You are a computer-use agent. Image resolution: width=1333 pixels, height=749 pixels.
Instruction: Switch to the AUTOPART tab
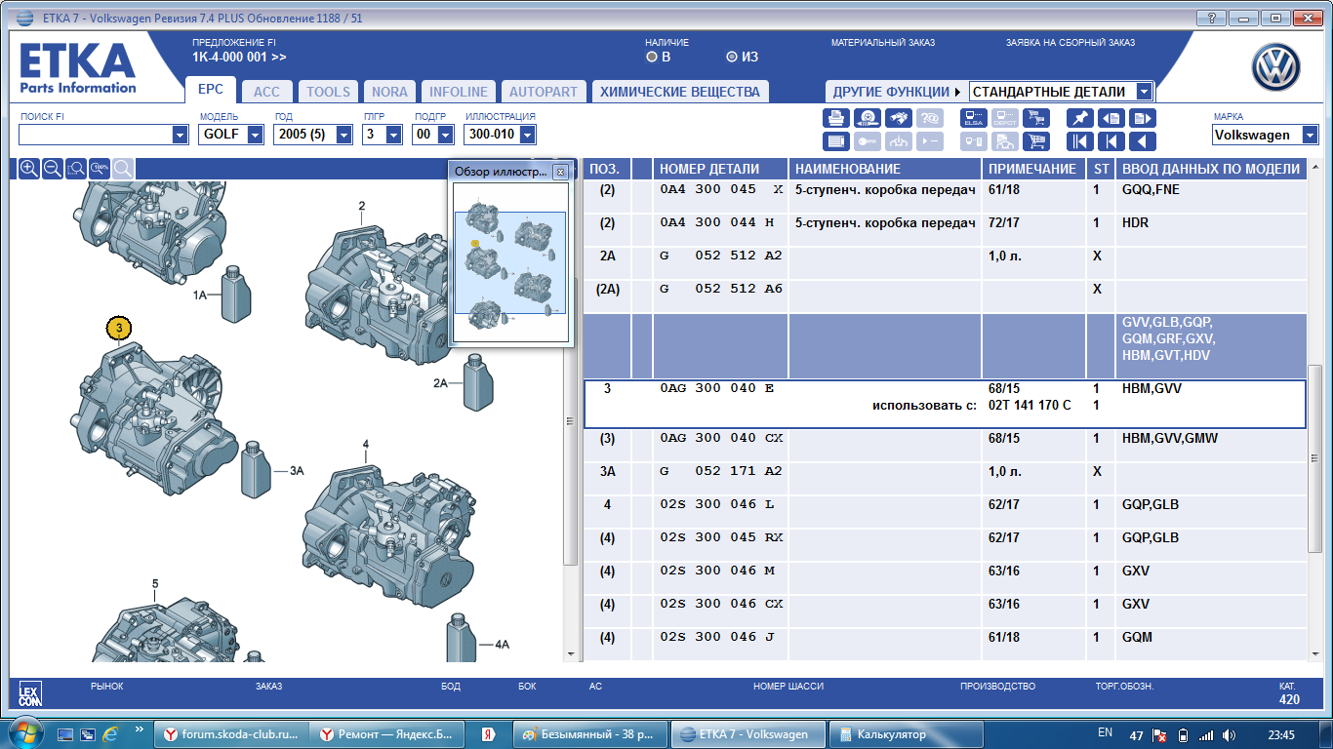[x=544, y=92]
